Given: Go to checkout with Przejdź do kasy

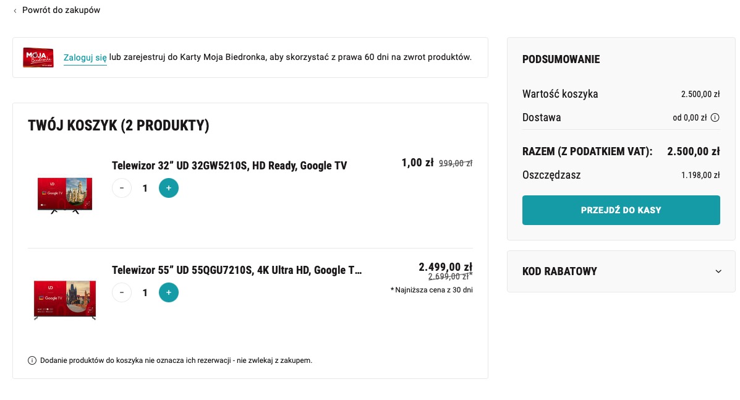Looking at the screenshot, I should tap(621, 210).
